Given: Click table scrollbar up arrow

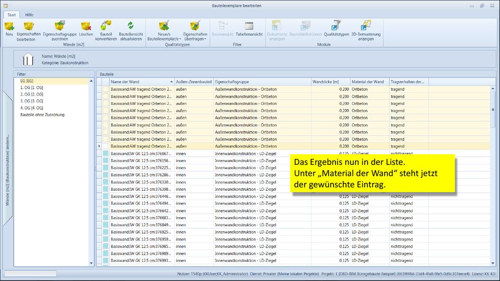Looking at the screenshot, I should click(x=493, y=89).
